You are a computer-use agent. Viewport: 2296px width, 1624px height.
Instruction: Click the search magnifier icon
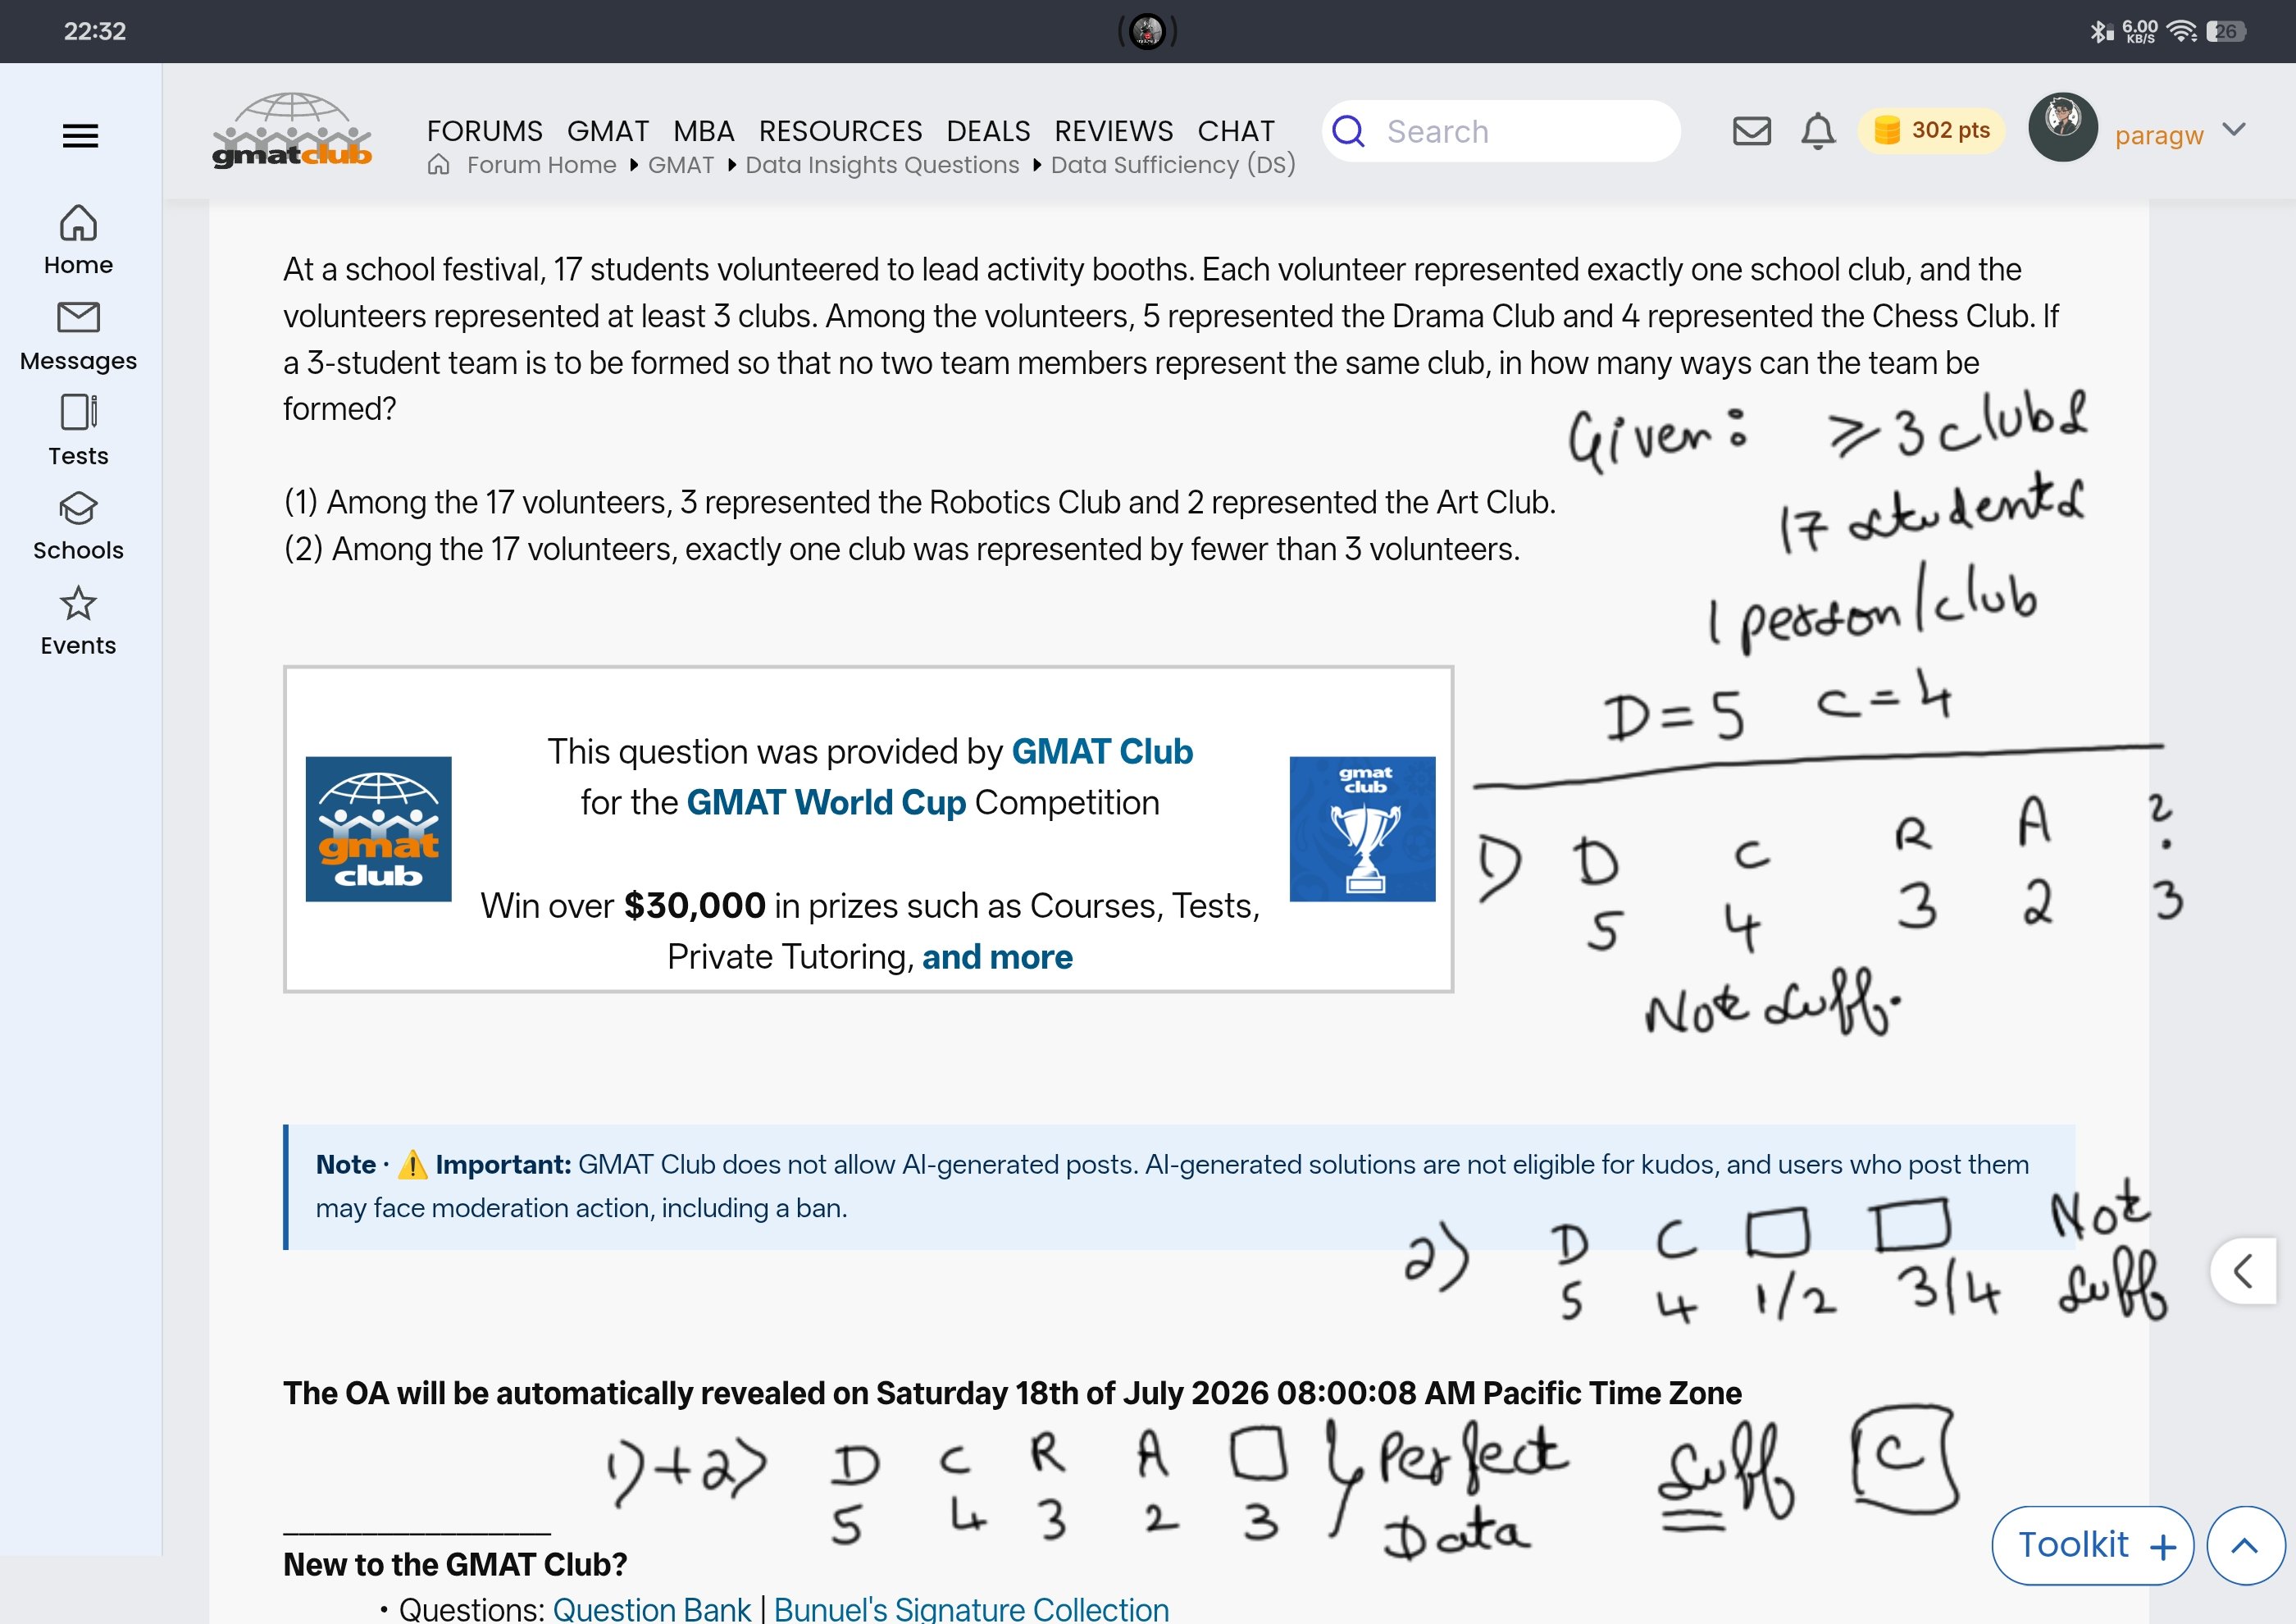point(1348,131)
